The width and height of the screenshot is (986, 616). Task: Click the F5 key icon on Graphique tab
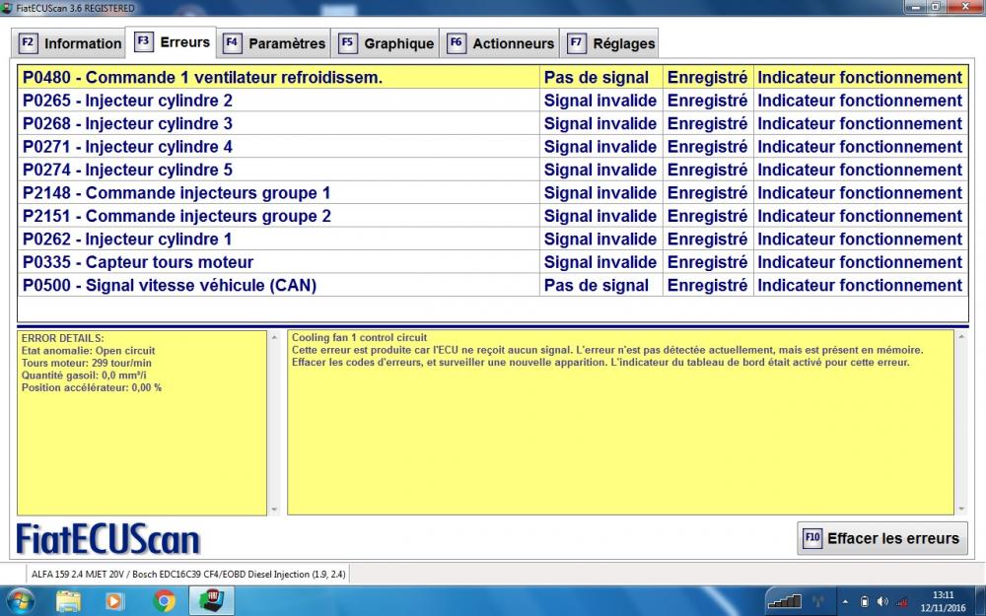347,42
